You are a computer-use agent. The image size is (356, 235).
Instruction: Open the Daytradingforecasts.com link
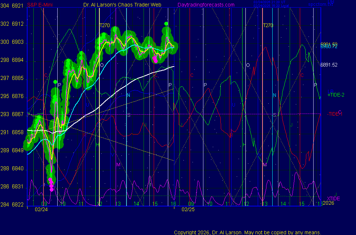(206, 5)
